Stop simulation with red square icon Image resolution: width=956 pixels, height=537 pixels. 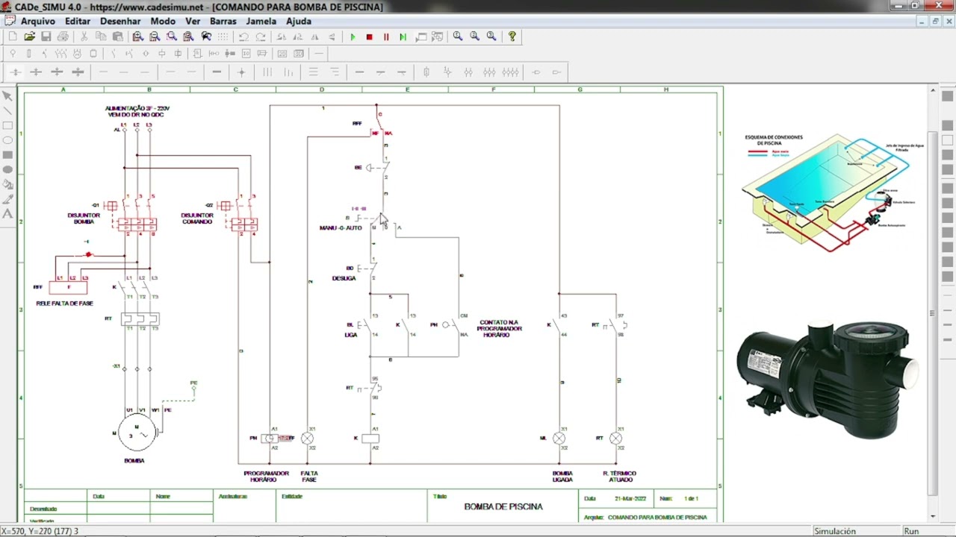tap(369, 37)
